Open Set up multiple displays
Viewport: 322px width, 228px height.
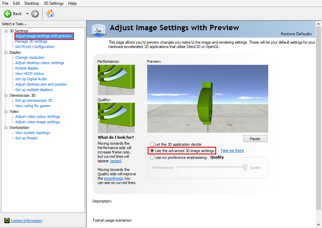click(x=34, y=90)
